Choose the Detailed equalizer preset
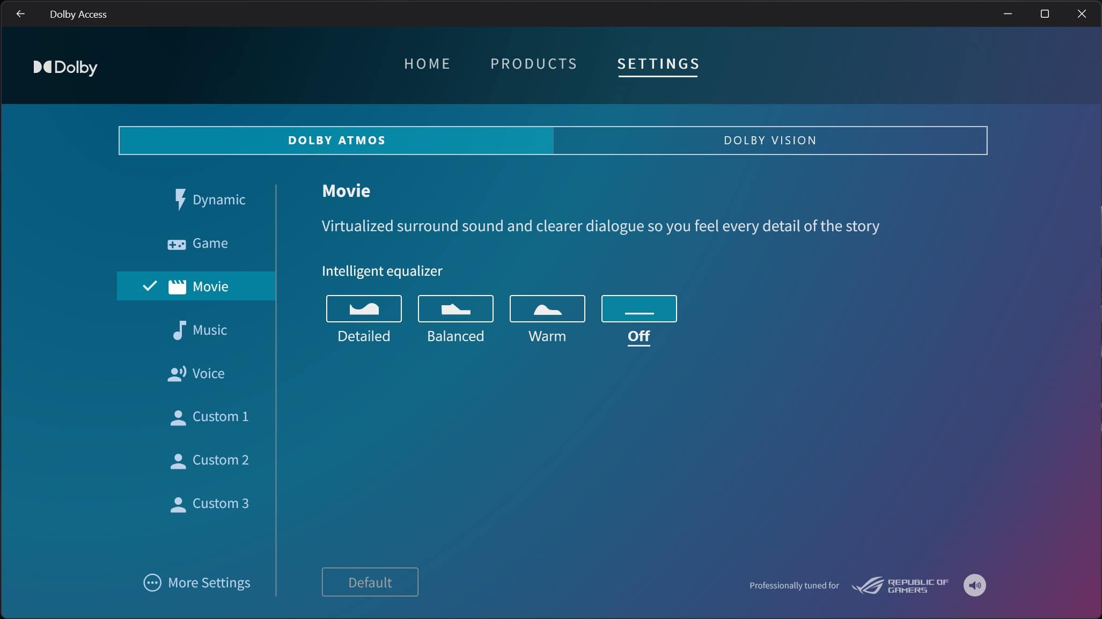Image resolution: width=1102 pixels, height=619 pixels. tap(364, 308)
